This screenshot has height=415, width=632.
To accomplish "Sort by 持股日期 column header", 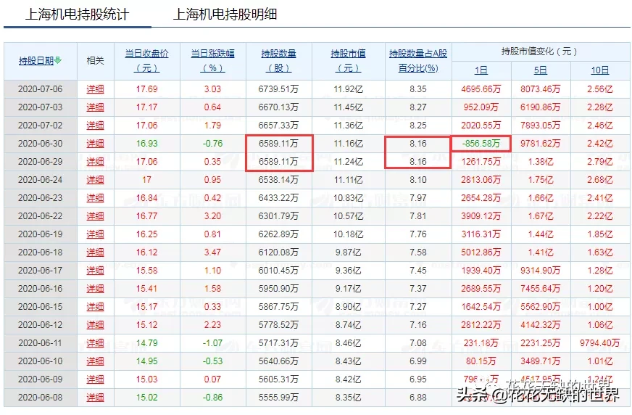I will [x=36, y=60].
